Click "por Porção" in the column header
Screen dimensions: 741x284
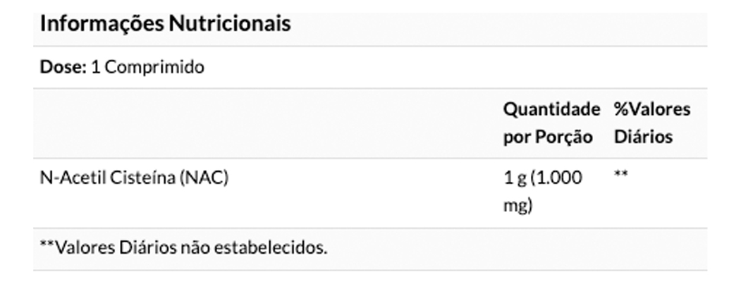coord(547,137)
